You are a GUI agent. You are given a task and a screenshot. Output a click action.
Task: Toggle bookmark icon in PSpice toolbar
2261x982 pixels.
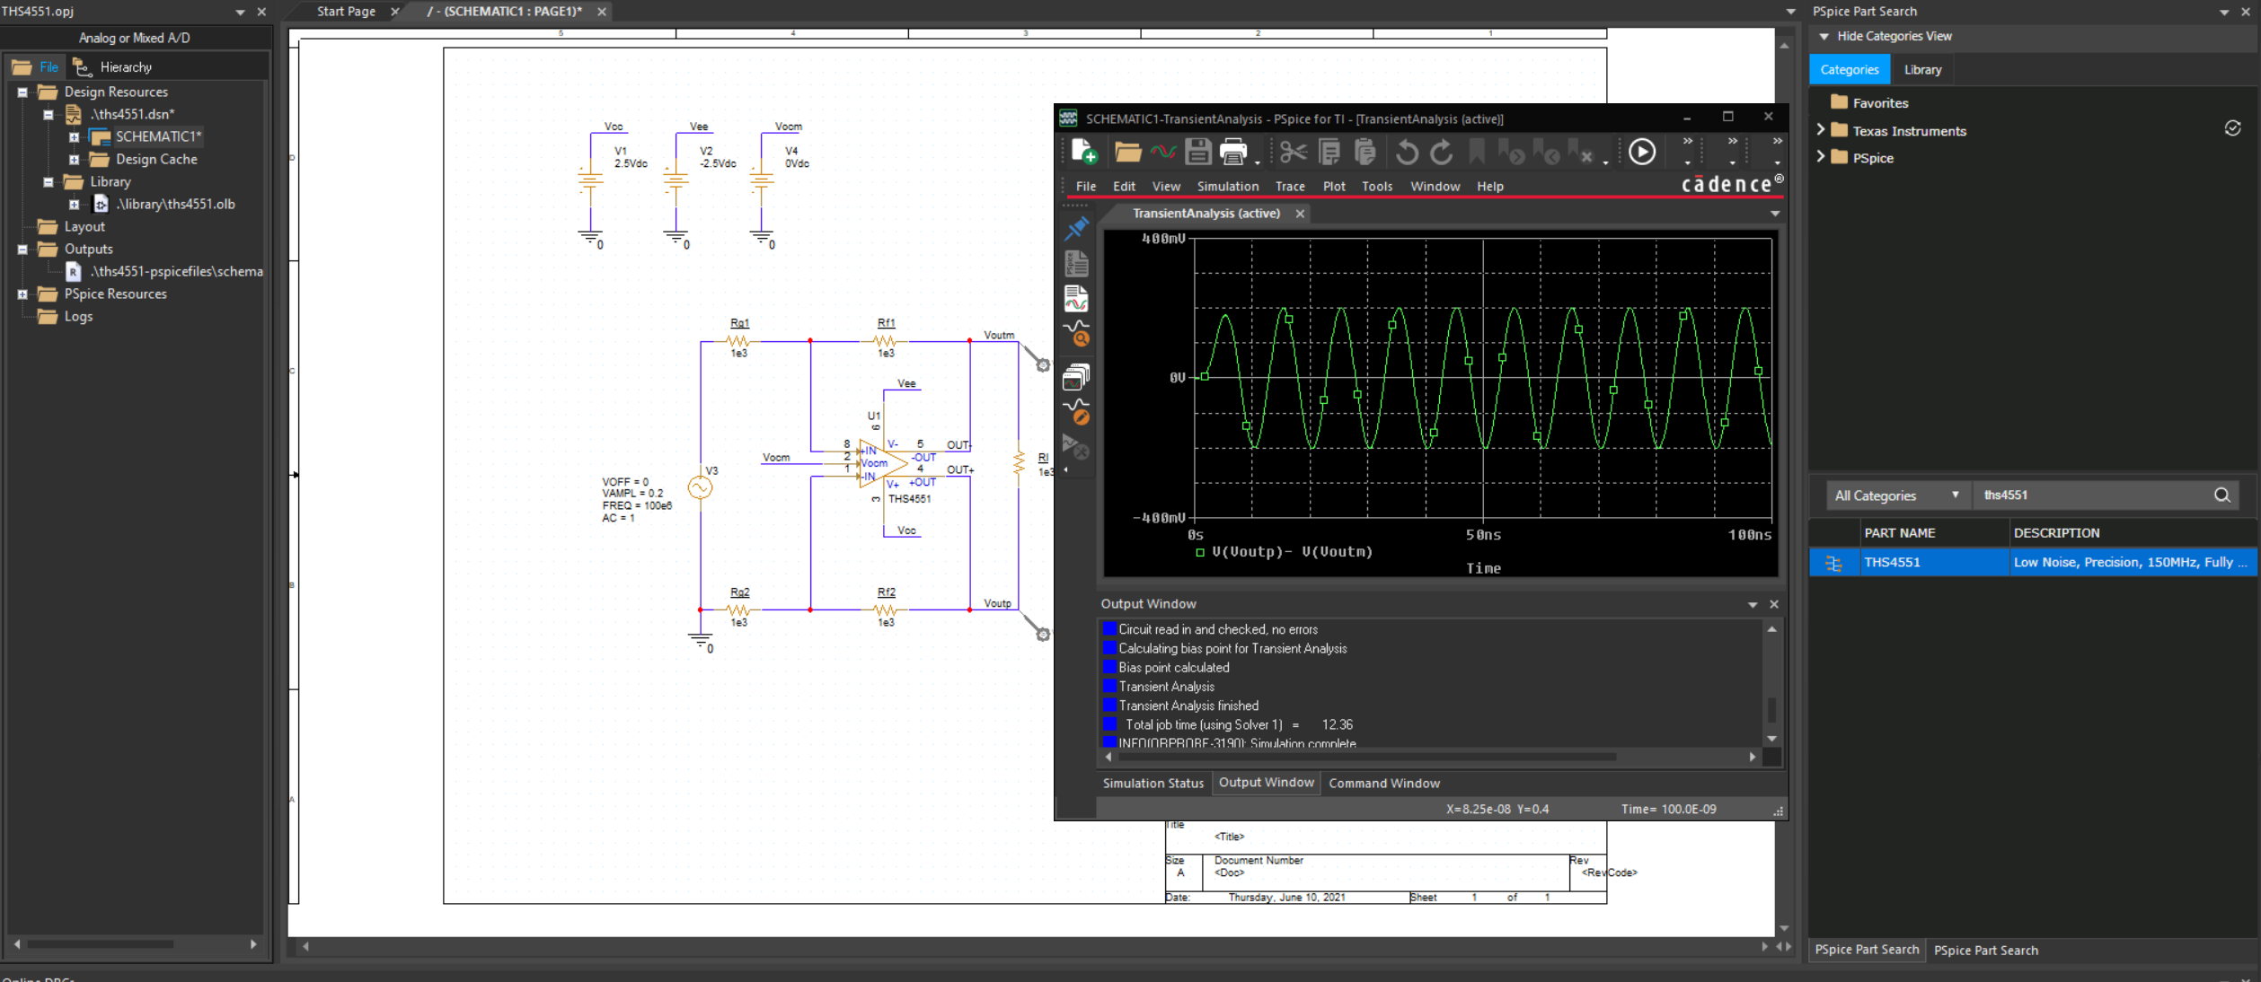[1477, 152]
